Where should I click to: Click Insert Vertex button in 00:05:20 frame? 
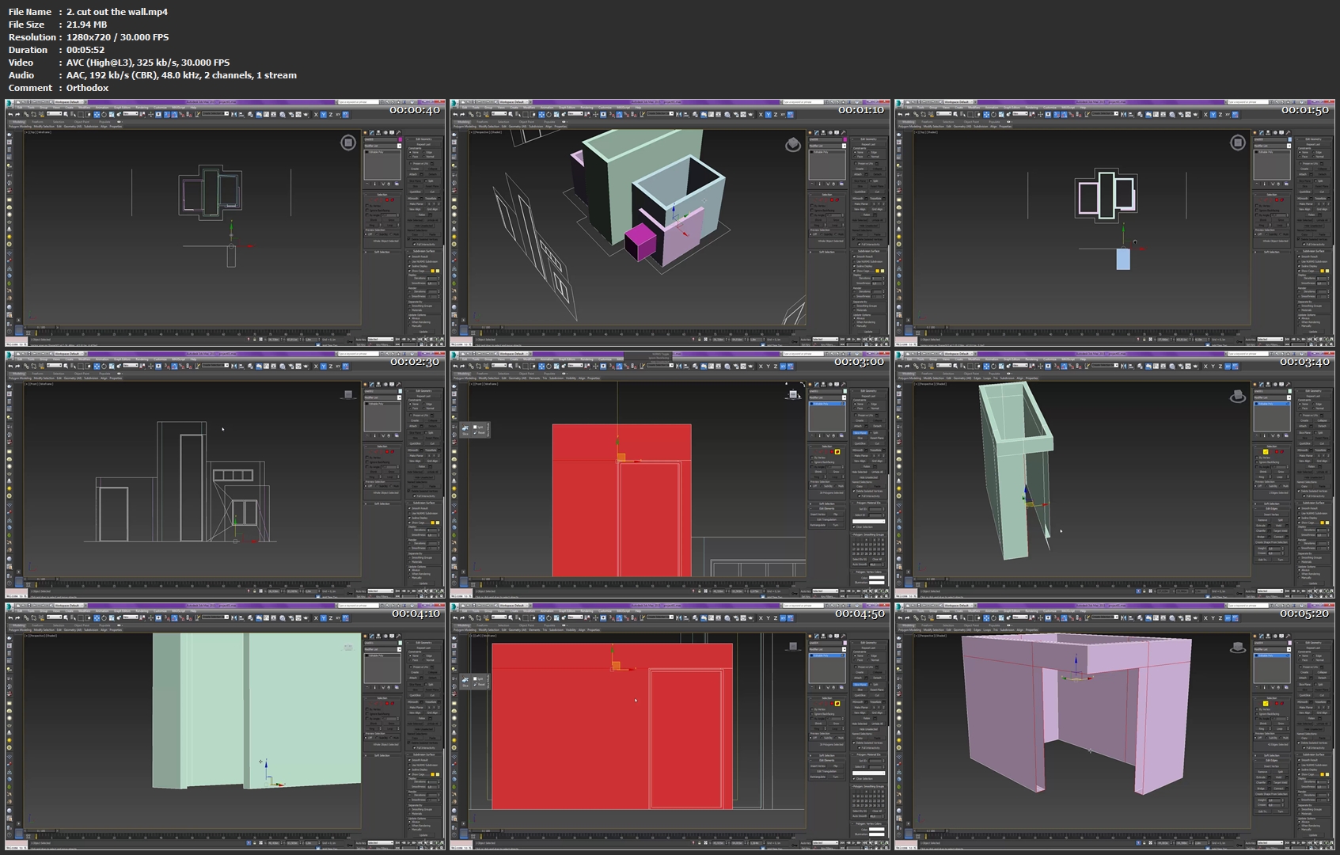pos(1271,766)
